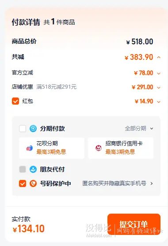Select the 花呗分期 payment option
The image size is (168, 246).
52,148
